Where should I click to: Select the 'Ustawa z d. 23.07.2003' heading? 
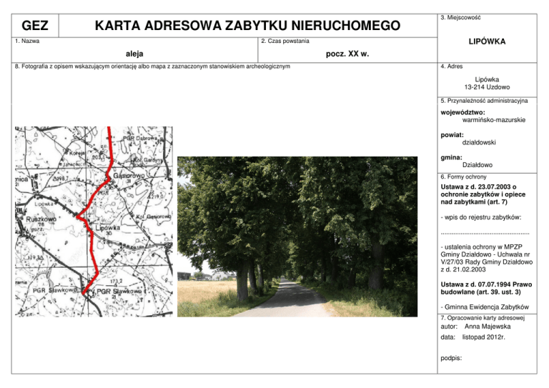(x=479, y=187)
